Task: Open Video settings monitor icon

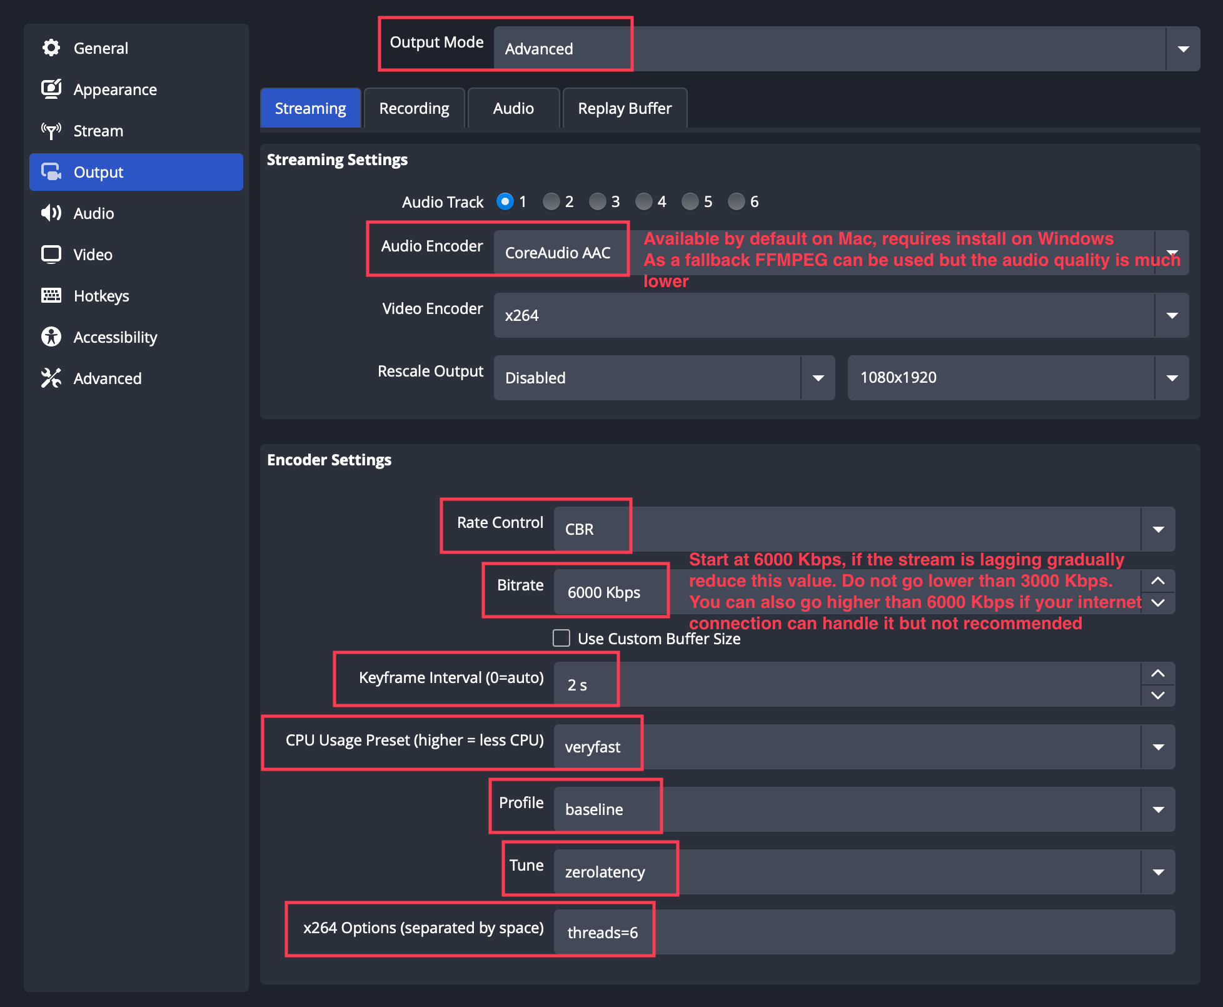Action: pyautogui.click(x=51, y=255)
